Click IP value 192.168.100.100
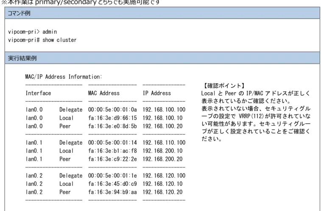This screenshot has width=321, height=211. [164, 110]
